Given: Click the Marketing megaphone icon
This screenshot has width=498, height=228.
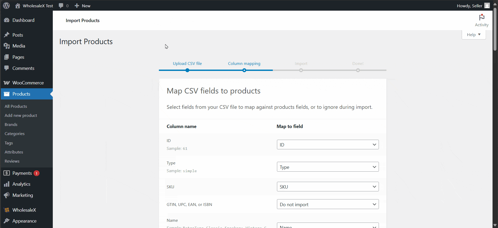Looking at the screenshot, I should click(7, 195).
